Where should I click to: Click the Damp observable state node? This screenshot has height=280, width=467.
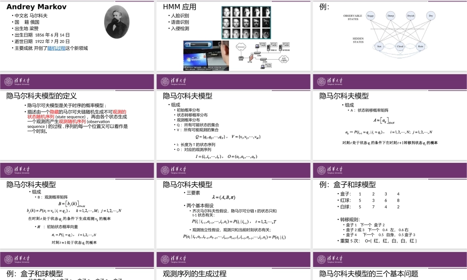pyautogui.click(x=391, y=15)
